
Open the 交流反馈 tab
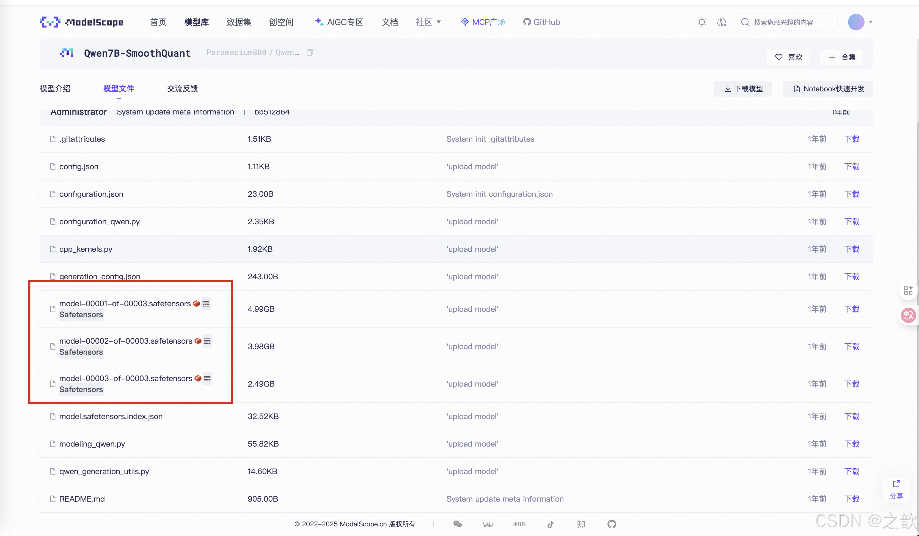(182, 89)
